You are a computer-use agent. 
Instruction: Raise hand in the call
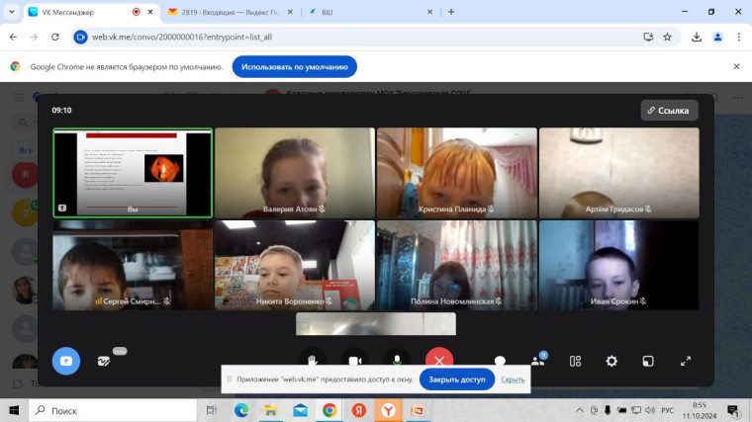pyautogui.click(x=313, y=360)
